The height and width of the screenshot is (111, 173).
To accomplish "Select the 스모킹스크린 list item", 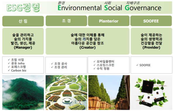I will (105, 65).
